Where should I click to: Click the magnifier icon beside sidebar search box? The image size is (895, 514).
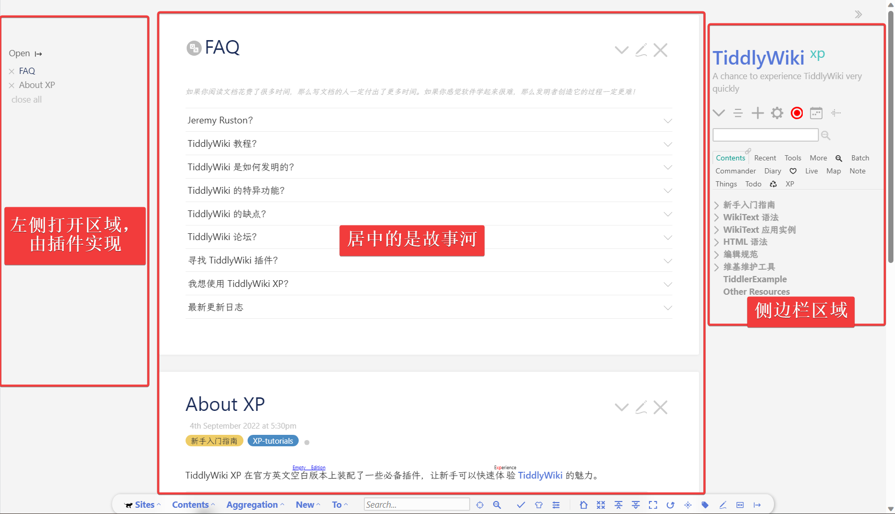pyautogui.click(x=826, y=135)
